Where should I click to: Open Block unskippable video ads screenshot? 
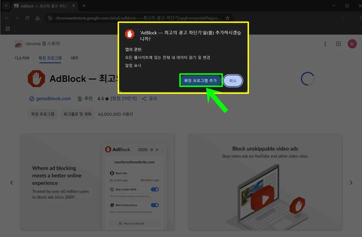click(x=265, y=182)
